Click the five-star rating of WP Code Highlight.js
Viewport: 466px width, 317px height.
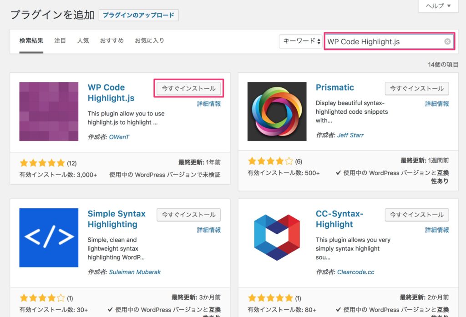[42, 162]
